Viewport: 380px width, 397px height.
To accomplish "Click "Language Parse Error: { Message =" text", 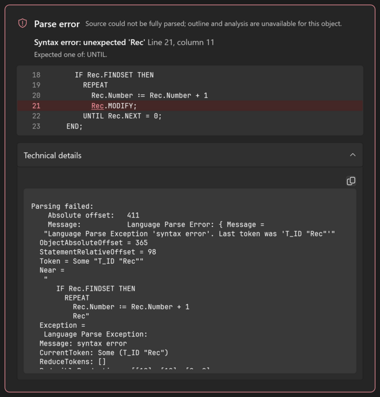I will 195,224.
